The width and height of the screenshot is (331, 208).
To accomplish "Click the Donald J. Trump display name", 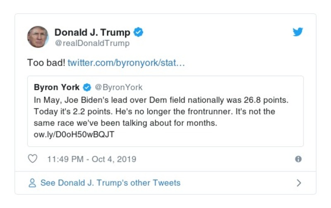I will pyautogui.click(x=92, y=32).
